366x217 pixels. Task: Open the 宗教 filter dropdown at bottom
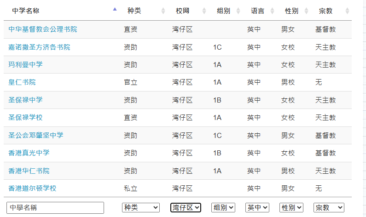click(x=329, y=207)
